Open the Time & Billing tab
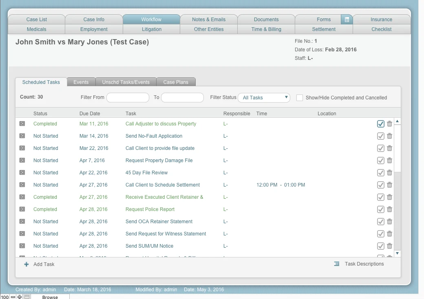This screenshot has height=299, width=424. (x=266, y=29)
